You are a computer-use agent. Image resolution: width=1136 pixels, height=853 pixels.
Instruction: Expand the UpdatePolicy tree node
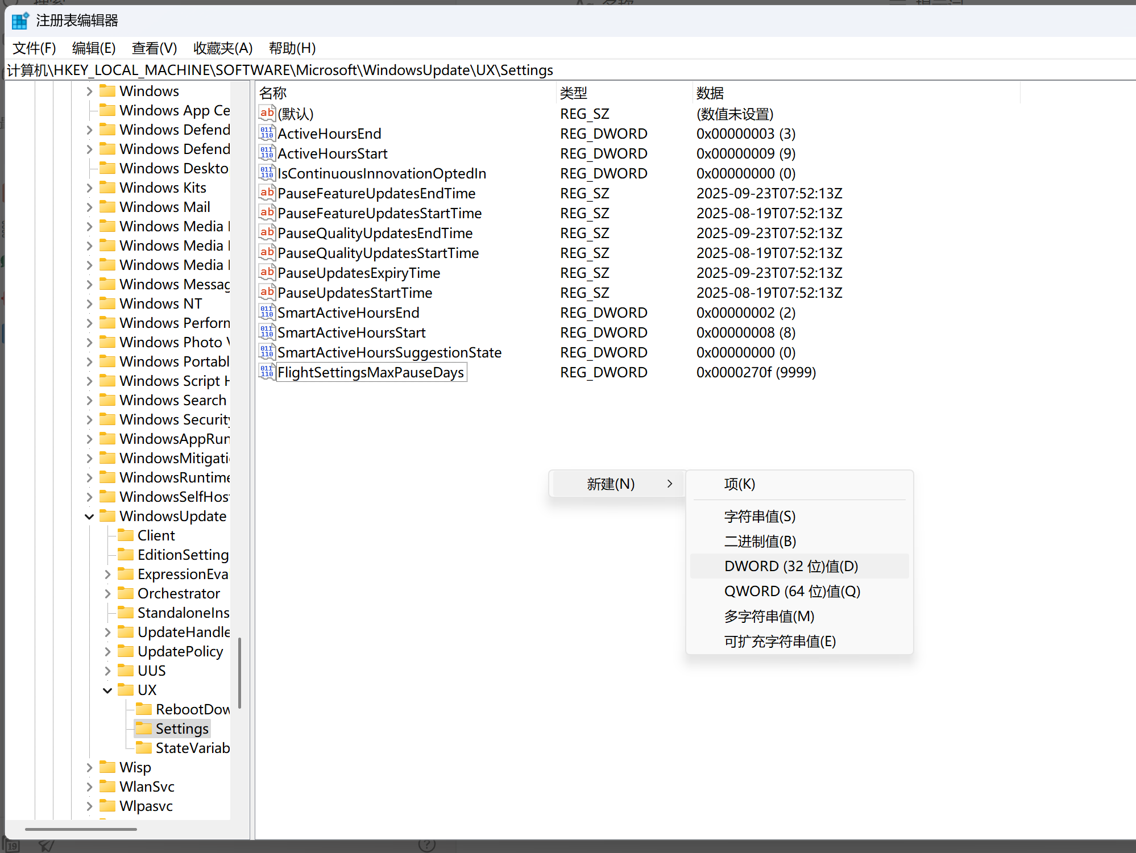point(107,651)
